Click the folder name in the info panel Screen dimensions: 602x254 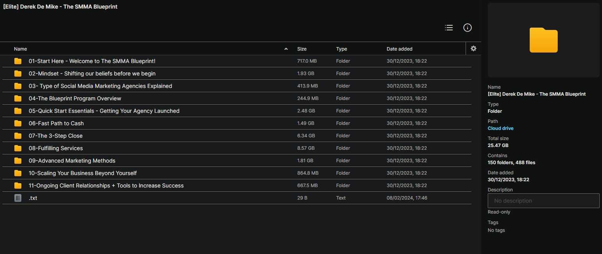(537, 94)
